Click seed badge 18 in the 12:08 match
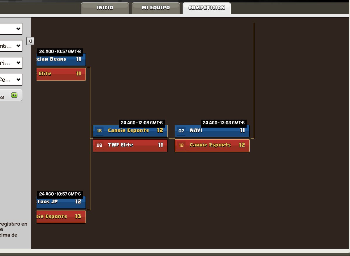Viewport: 350px width, 256px height. 99,131
